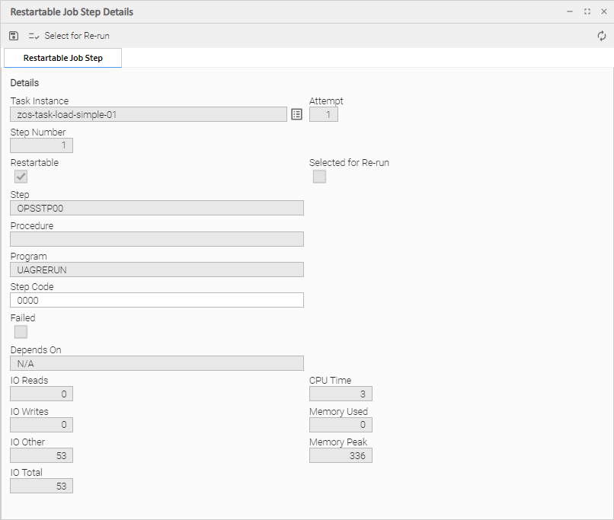Minimize the Restartable Job Step Details window
Screen dimensions: 614x520
[570, 11]
